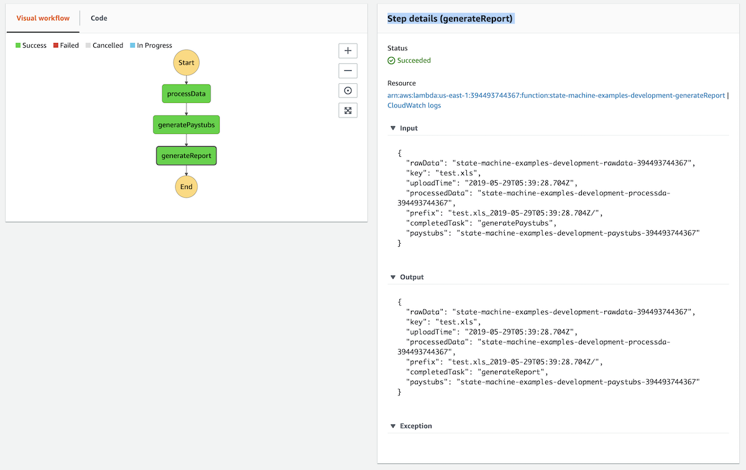
Task: Center the workflow graph view
Action: [348, 91]
